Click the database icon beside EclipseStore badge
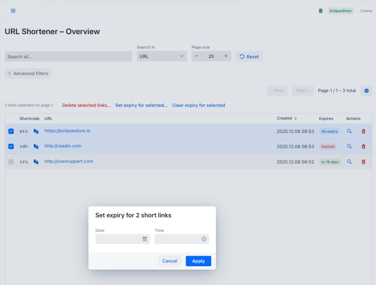The width and height of the screenshot is (376, 285). pos(320,11)
